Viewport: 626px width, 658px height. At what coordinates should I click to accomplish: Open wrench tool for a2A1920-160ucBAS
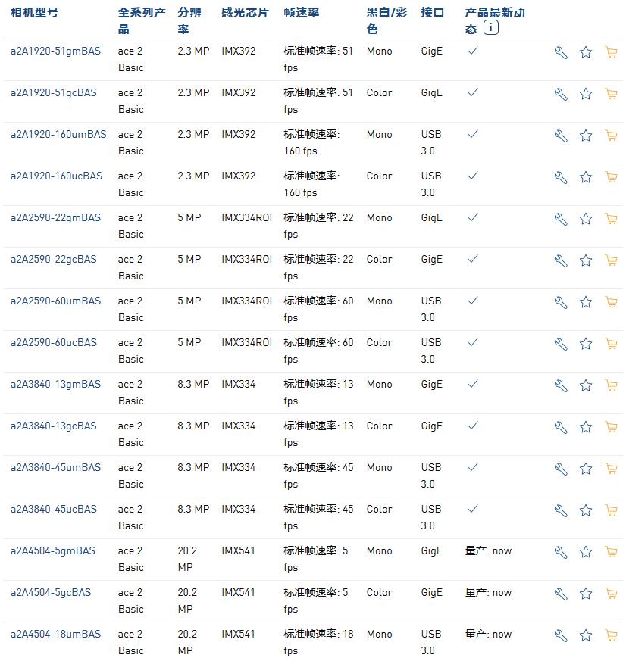coord(561,177)
